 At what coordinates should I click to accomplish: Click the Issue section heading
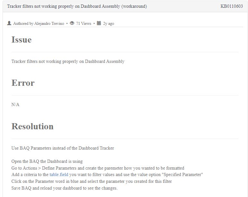click(x=22, y=39)
